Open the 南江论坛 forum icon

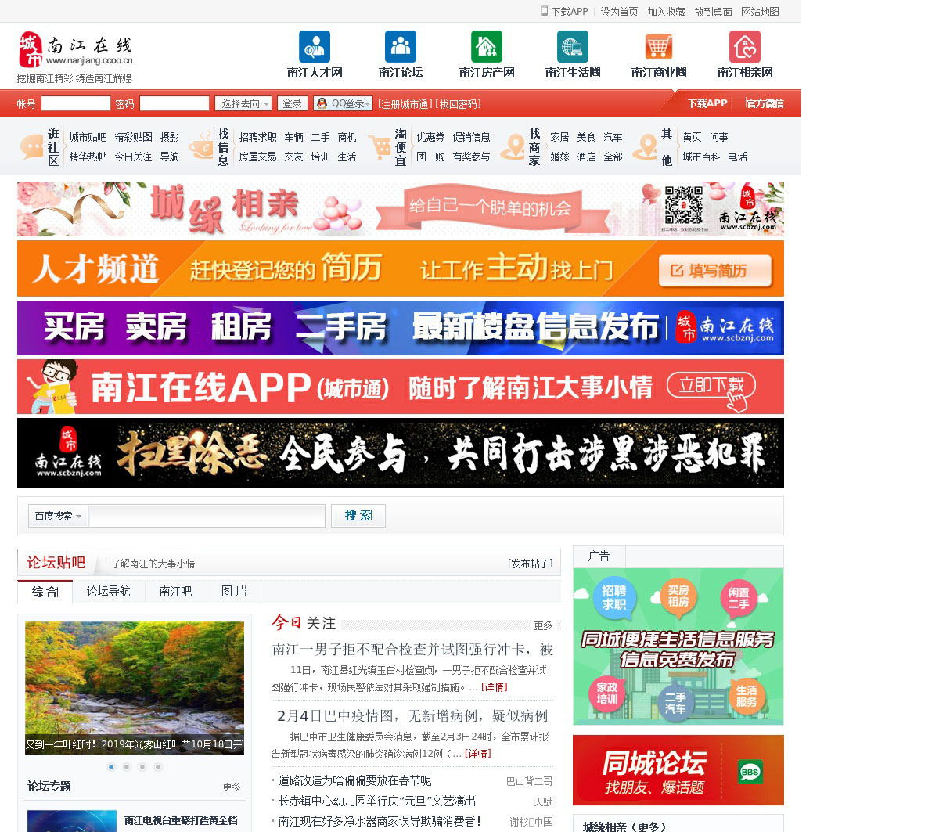tap(401, 46)
